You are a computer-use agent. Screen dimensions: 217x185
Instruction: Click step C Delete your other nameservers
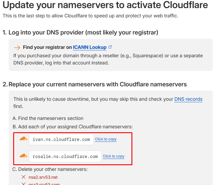click(50, 169)
